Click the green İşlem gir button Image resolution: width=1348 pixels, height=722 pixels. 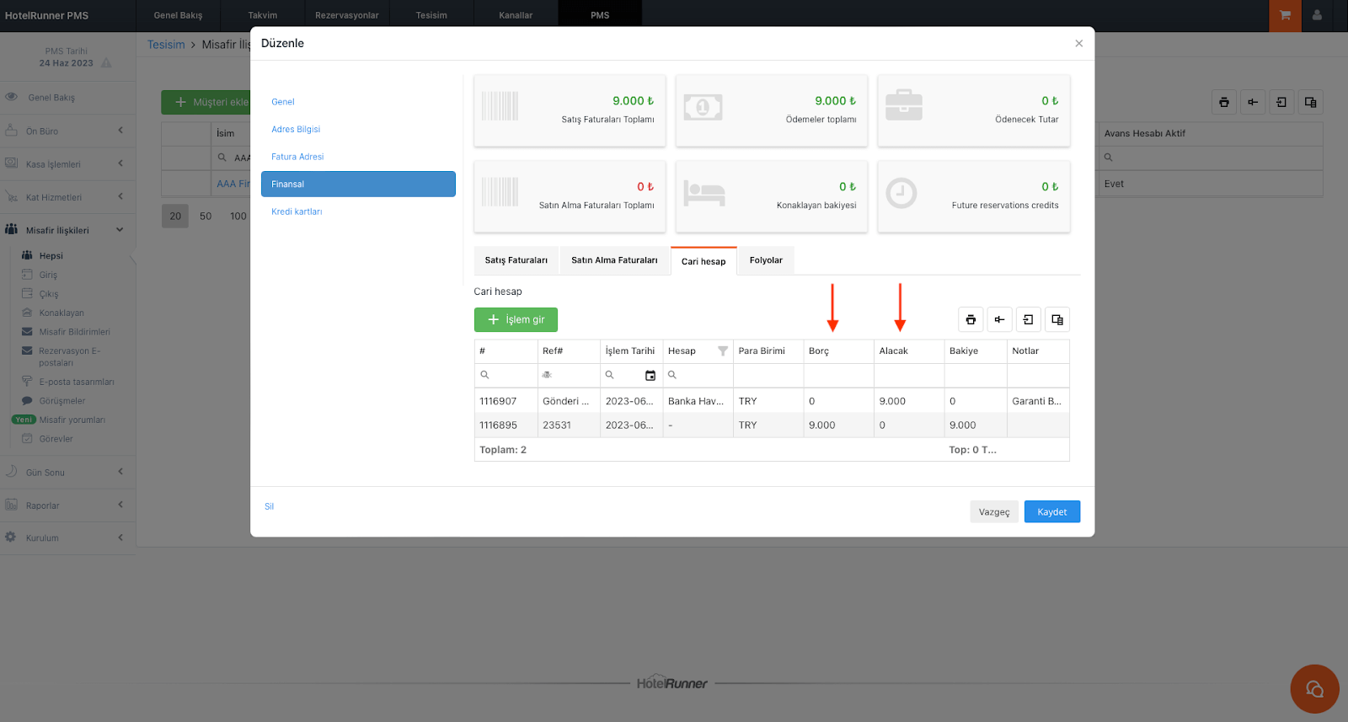tap(516, 320)
